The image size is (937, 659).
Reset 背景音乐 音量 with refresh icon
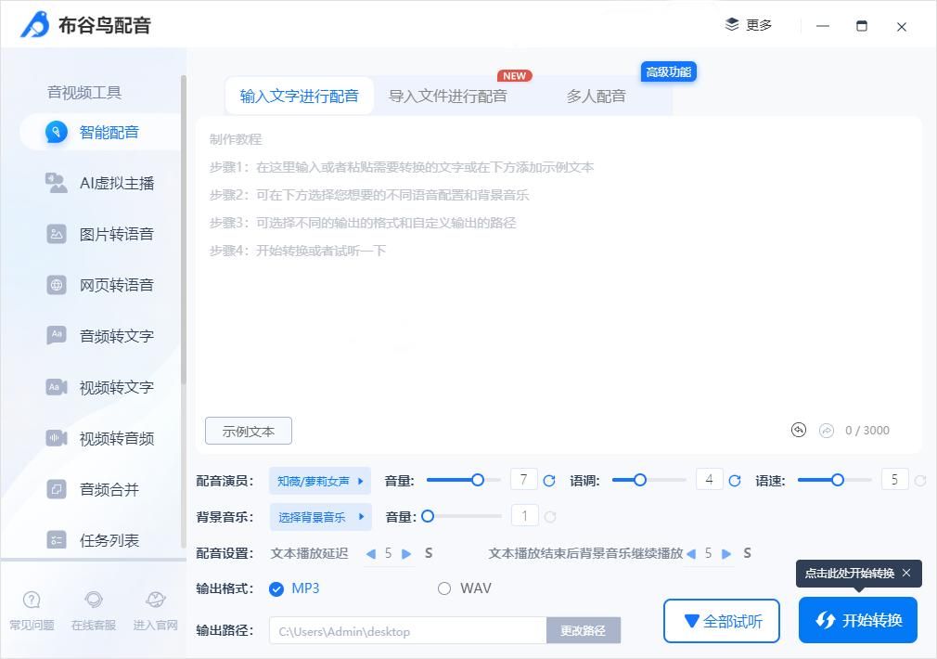pyautogui.click(x=550, y=517)
